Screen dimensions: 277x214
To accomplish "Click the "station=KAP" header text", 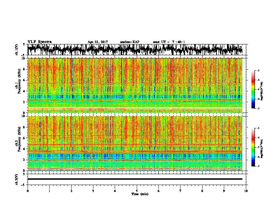I will (130, 42).
